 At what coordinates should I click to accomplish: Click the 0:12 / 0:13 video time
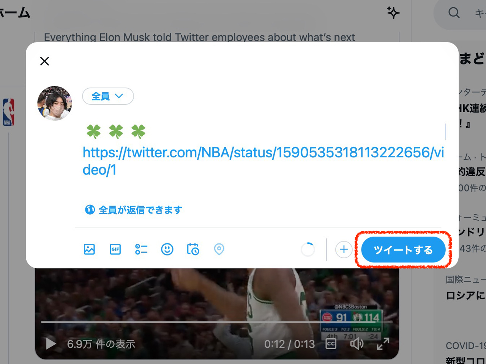pyautogui.click(x=290, y=344)
